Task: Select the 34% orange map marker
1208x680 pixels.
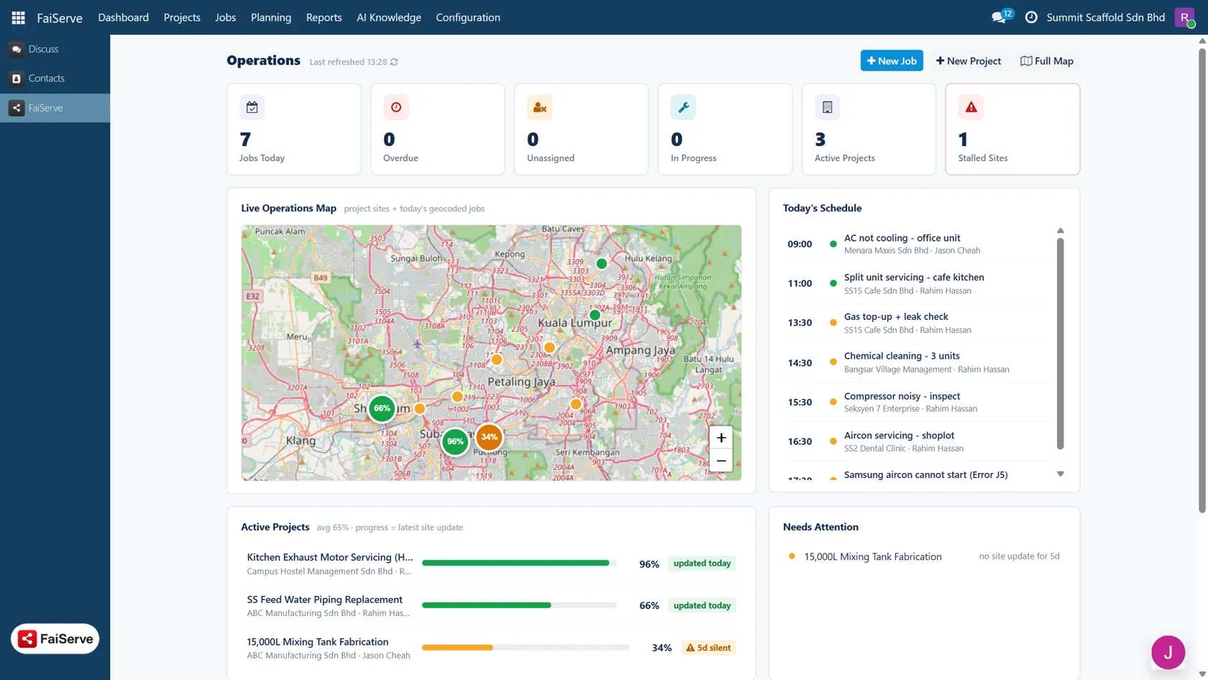Action: pyautogui.click(x=490, y=437)
